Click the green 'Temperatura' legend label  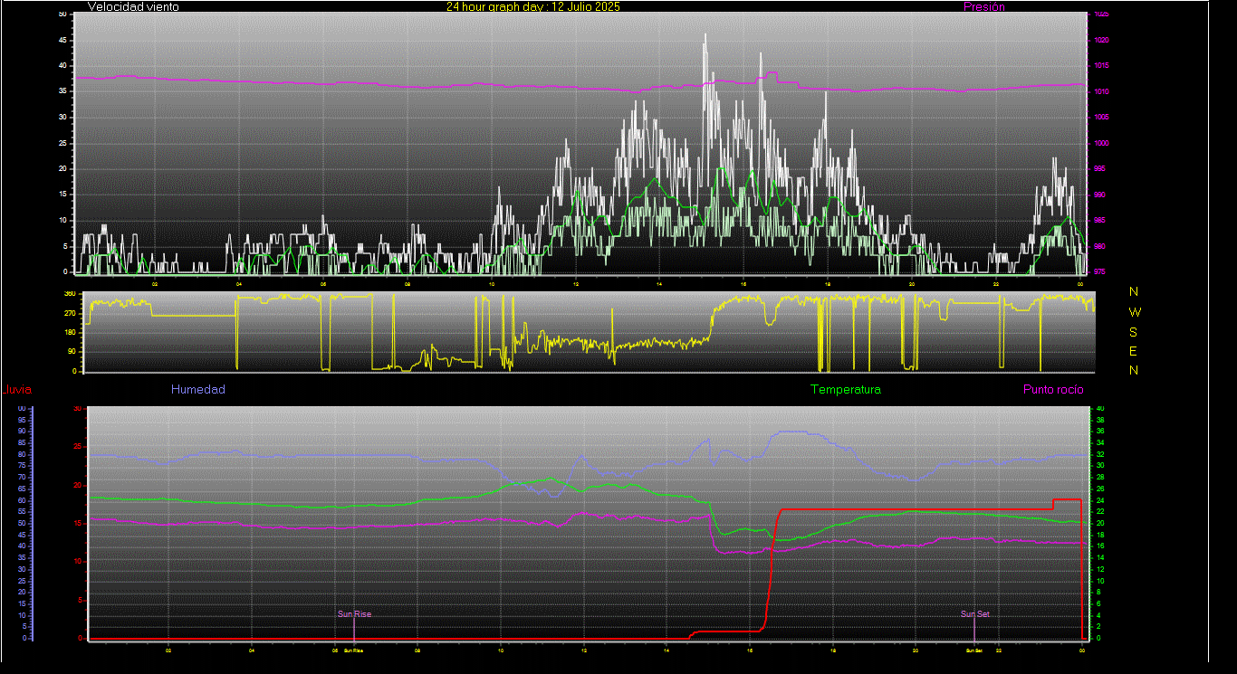(x=845, y=389)
